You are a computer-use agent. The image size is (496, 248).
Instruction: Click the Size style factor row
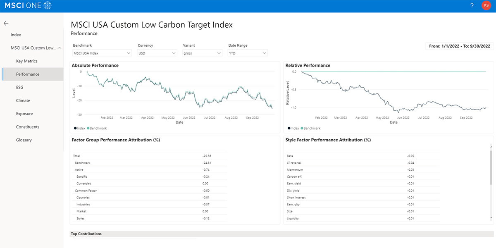(x=363, y=211)
